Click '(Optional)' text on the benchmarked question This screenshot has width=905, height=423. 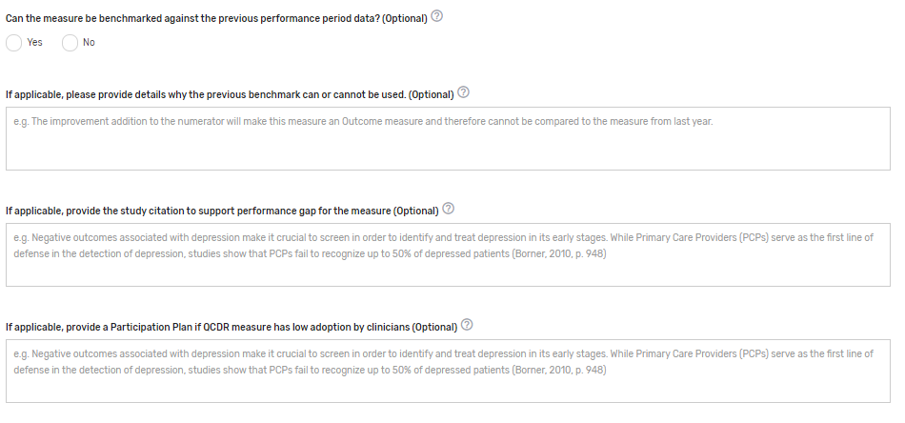coord(404,19)
